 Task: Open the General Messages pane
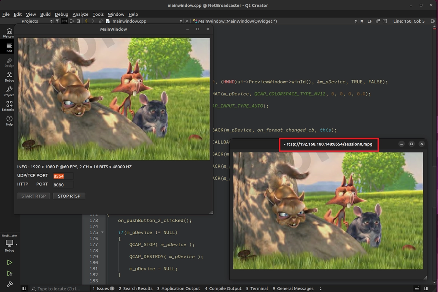point(293,289)
